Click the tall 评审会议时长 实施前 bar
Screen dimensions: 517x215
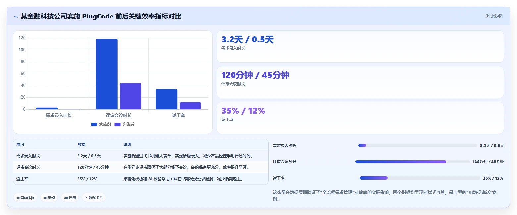(x=107, y=74)
